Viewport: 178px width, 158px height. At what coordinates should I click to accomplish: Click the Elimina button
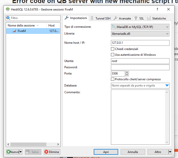[52, 152]
